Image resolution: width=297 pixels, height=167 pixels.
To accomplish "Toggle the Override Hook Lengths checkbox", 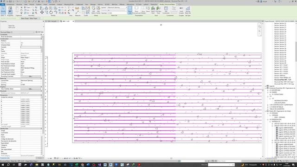I will 22,74.
